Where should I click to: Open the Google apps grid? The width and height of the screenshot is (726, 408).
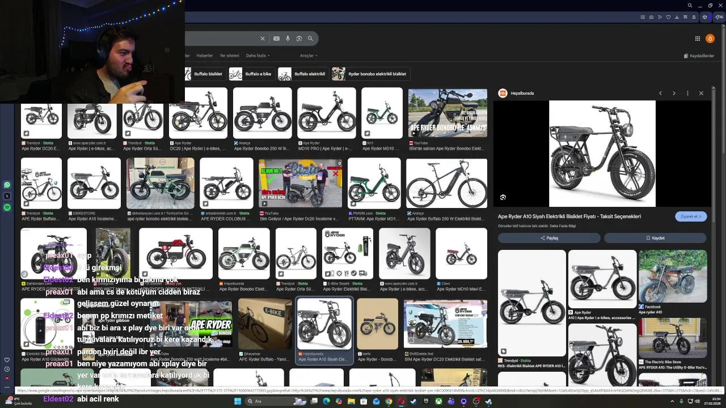(698, 39)
